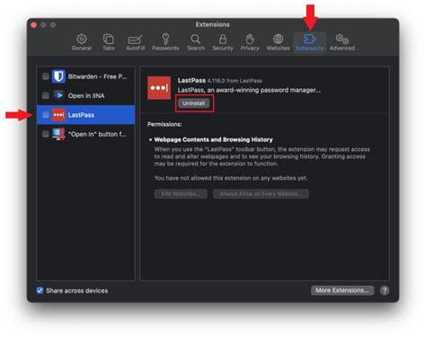Select the Bitwarden shield icon
Viewport: 426px width, 338px height.
(x=58, y=76)
